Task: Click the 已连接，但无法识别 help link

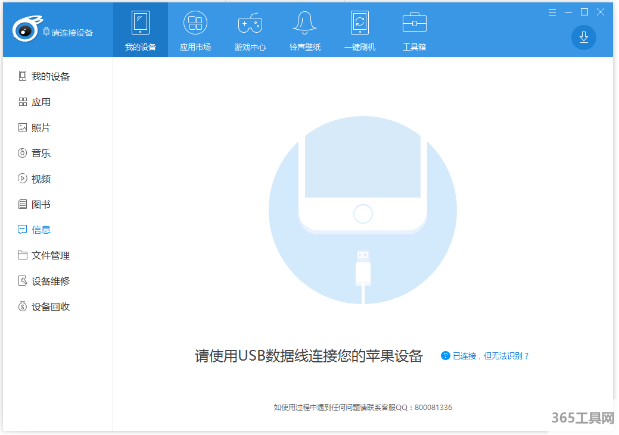Action: coord(490,356)
